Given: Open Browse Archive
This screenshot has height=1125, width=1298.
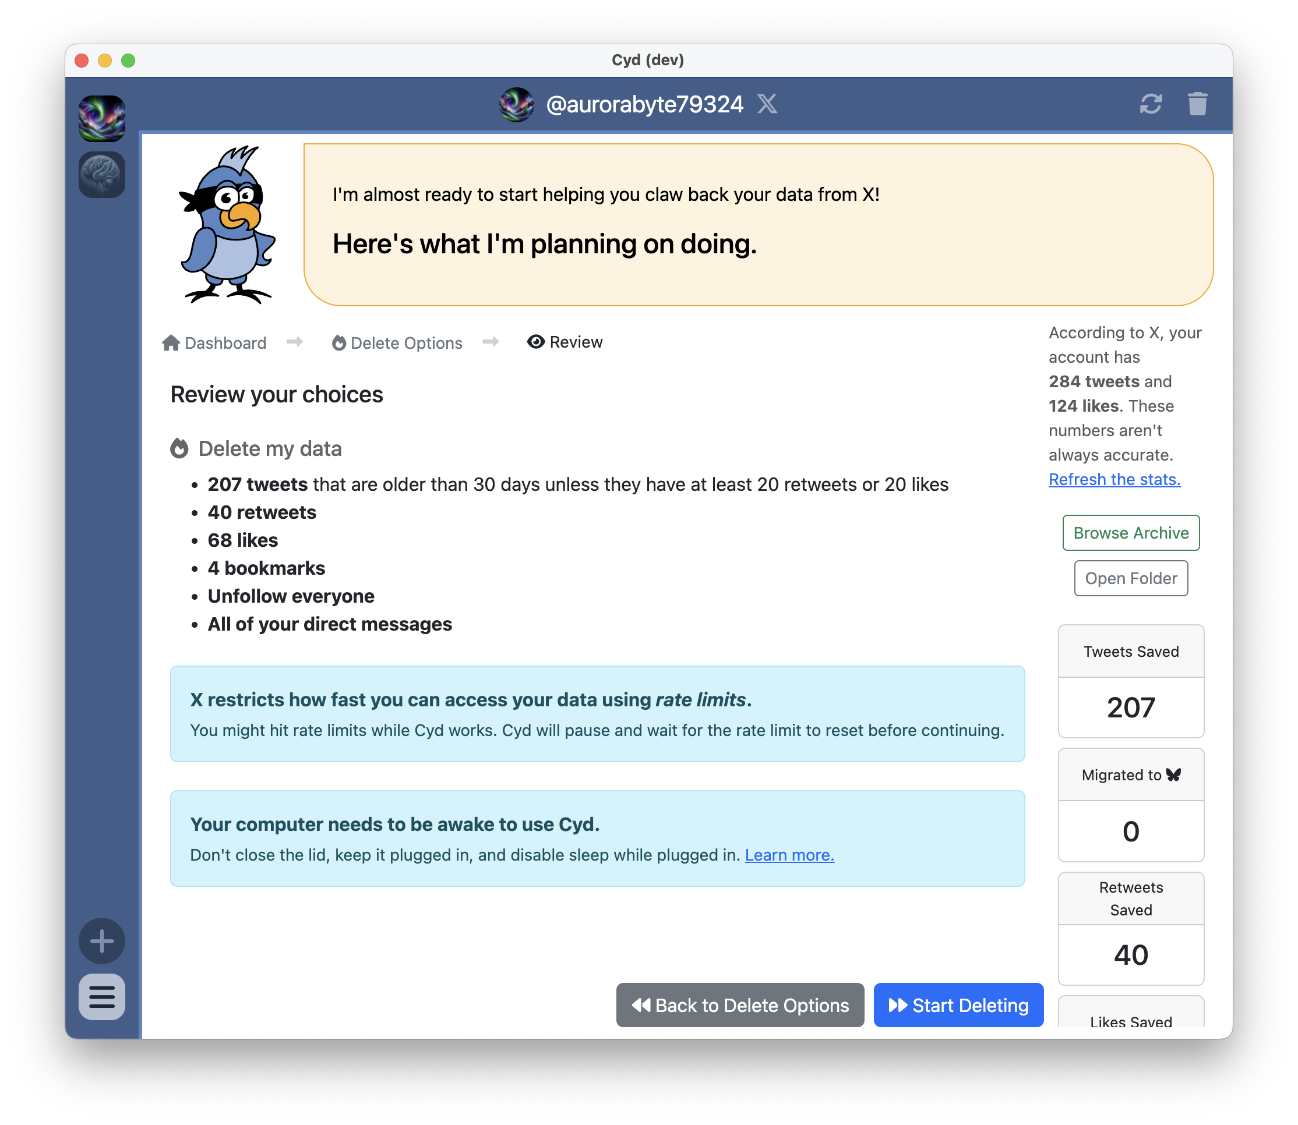Looking at the screenshot, I should (x=1130, y=532).
